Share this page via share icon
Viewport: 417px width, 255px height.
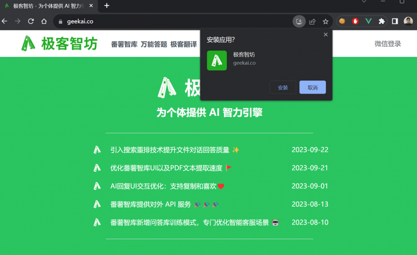pos(312,22)
